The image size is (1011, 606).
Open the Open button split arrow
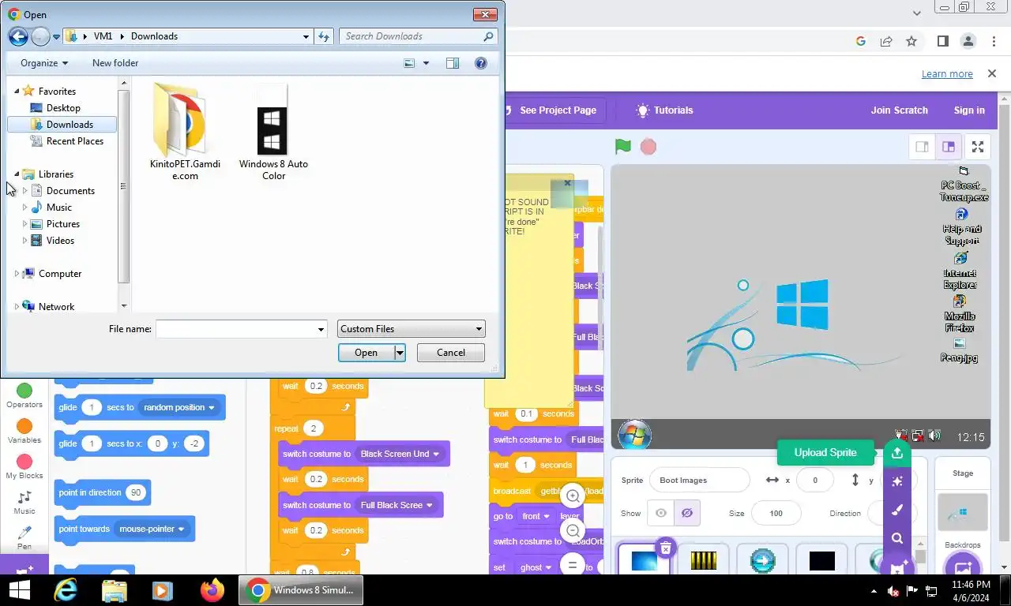click(400, 353)
